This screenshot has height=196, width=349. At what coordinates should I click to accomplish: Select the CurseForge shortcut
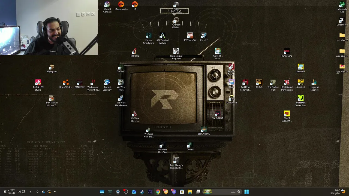(x=342, y=22)
